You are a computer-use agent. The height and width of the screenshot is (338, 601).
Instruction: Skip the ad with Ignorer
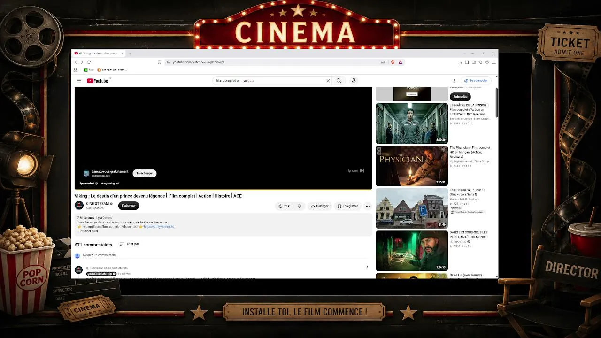[356, 171]
